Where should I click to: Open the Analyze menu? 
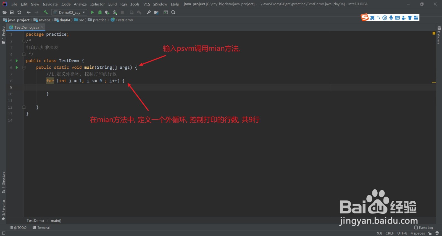80,4
